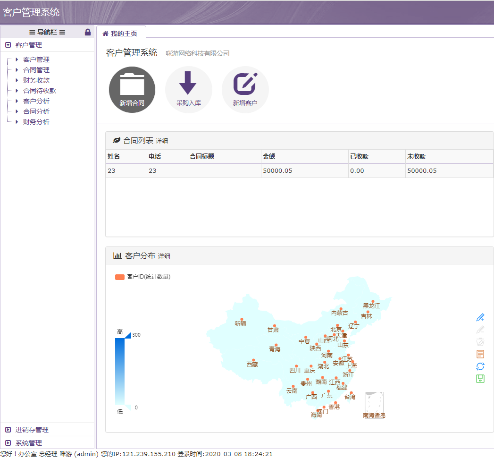Save chart as image with green disk icon

point(480,379)
